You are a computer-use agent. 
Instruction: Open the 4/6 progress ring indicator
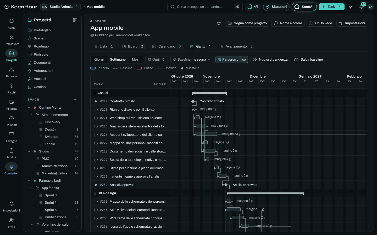point(253,7)
